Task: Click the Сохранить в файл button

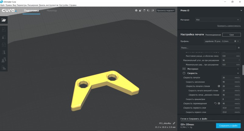Action: click(228, 126)
